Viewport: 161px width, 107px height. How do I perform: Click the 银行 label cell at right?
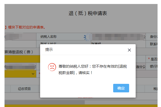(154, 66)
